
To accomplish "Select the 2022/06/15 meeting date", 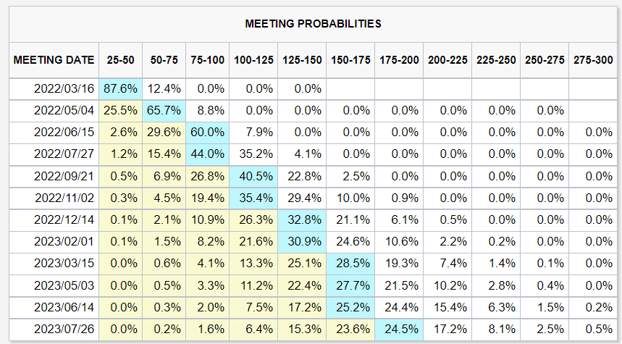I will pos(64,132).
